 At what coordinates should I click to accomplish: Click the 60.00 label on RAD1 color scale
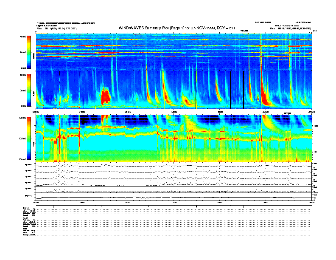coord(23,75)
